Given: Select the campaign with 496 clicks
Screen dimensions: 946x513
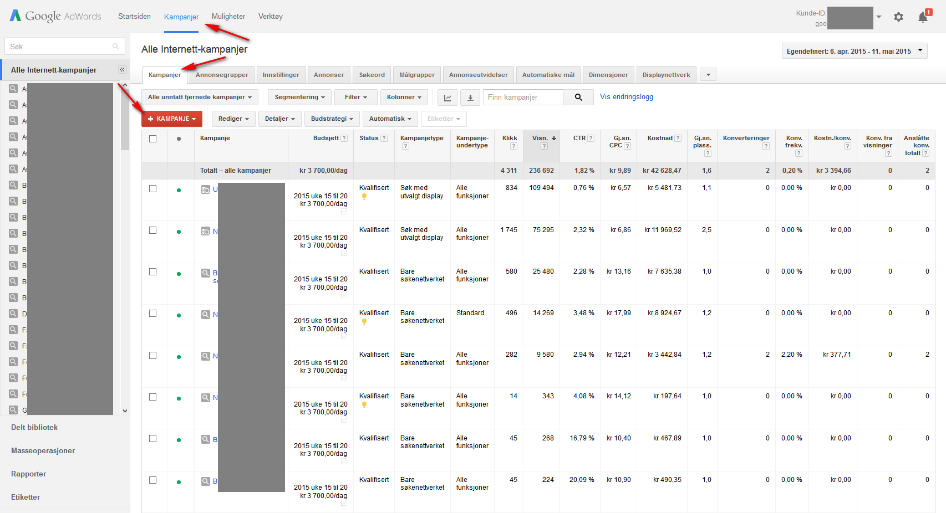Looking at the screenshot, I should 153,314.
